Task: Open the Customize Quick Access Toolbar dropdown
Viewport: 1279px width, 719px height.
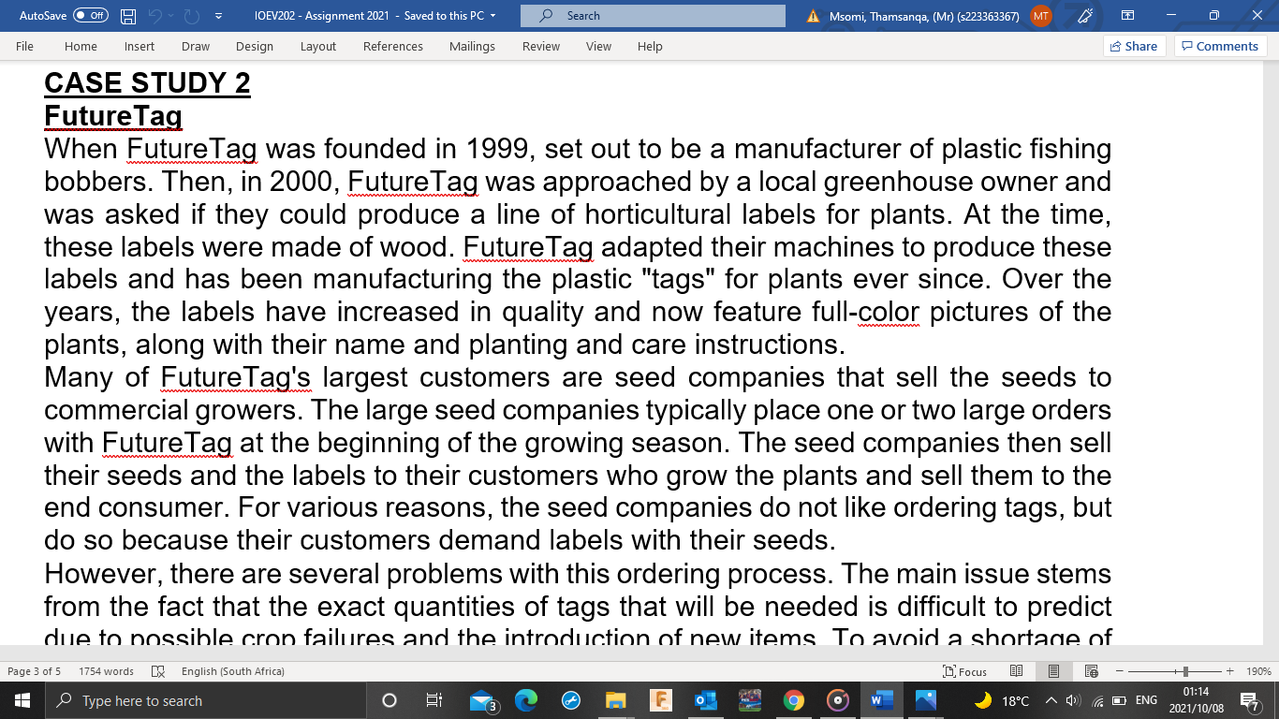Action: [218, 15]
